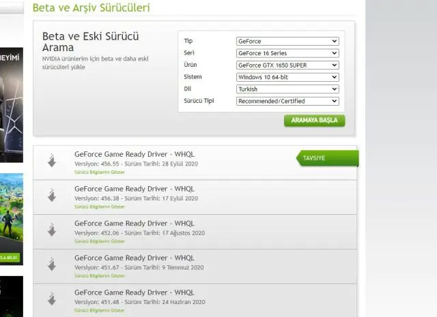The width and height of the screenshot is (437, 317).
Task: Click text 'Versiyon: 452.06 - Sürüm Tarihi: 17 Ağustos 2020'
Action: [x=139, y=232]
